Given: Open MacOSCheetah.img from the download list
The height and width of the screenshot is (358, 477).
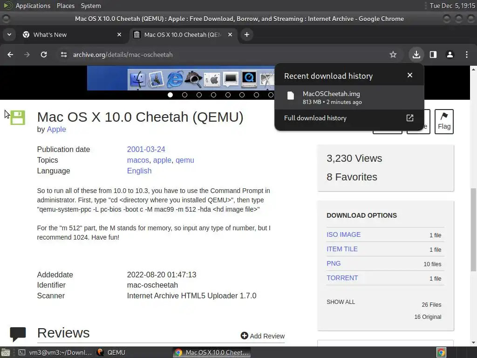Looking at the screenshot, I should click(x=349, y=97).
